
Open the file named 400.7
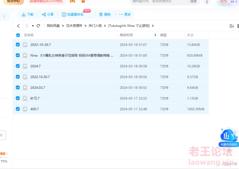35,109
